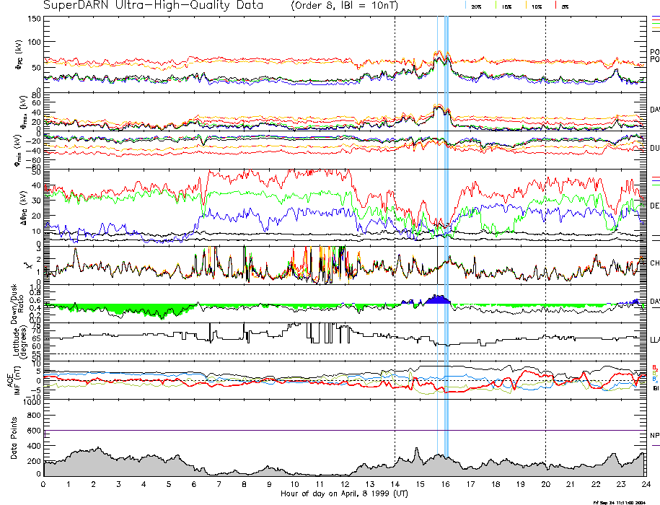The width and height of the screenshot is (660, 505).
Task: Click the red Bz legend label
Action: point(654,366)
